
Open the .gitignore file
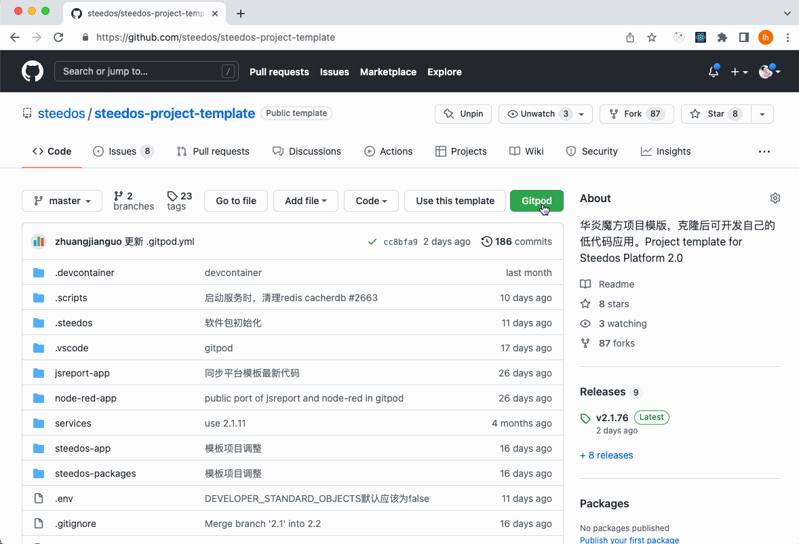click(75, 524)
